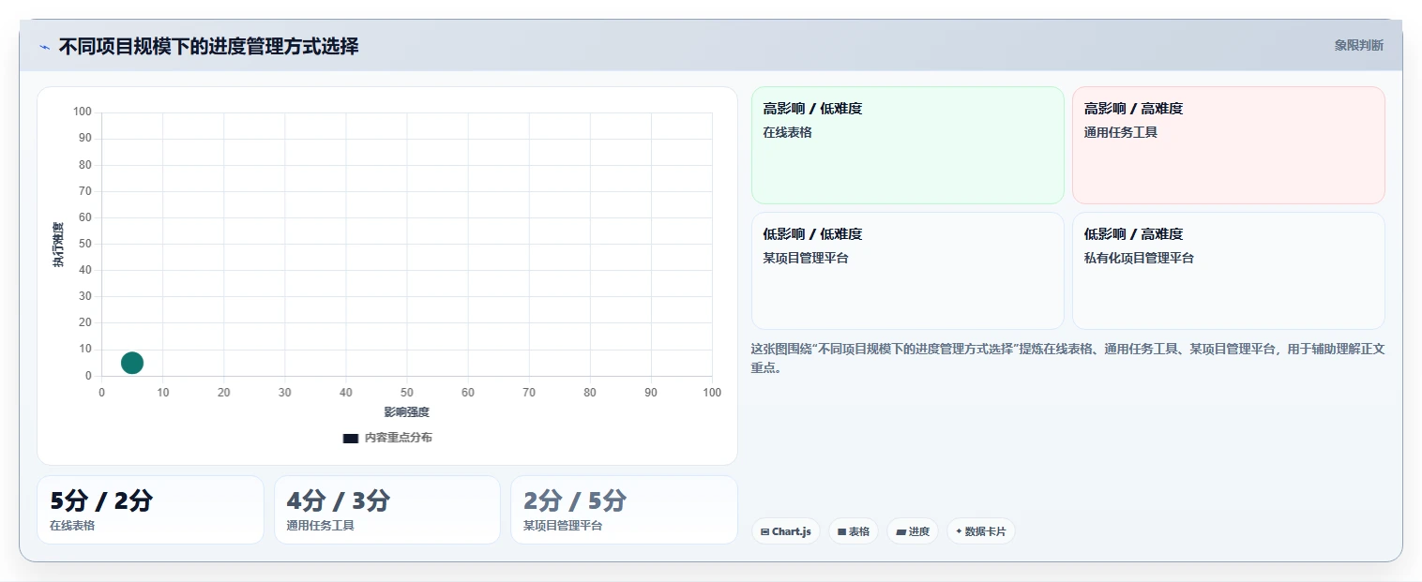Click the 执行难度 y-axis title
This screenshot has height=582, width=1422.
(x=58, y=245)
